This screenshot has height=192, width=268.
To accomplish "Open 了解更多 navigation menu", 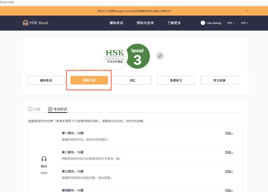I will tap(174, 23).
